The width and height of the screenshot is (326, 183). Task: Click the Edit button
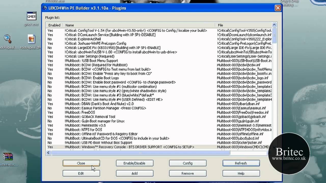point(81,173)
